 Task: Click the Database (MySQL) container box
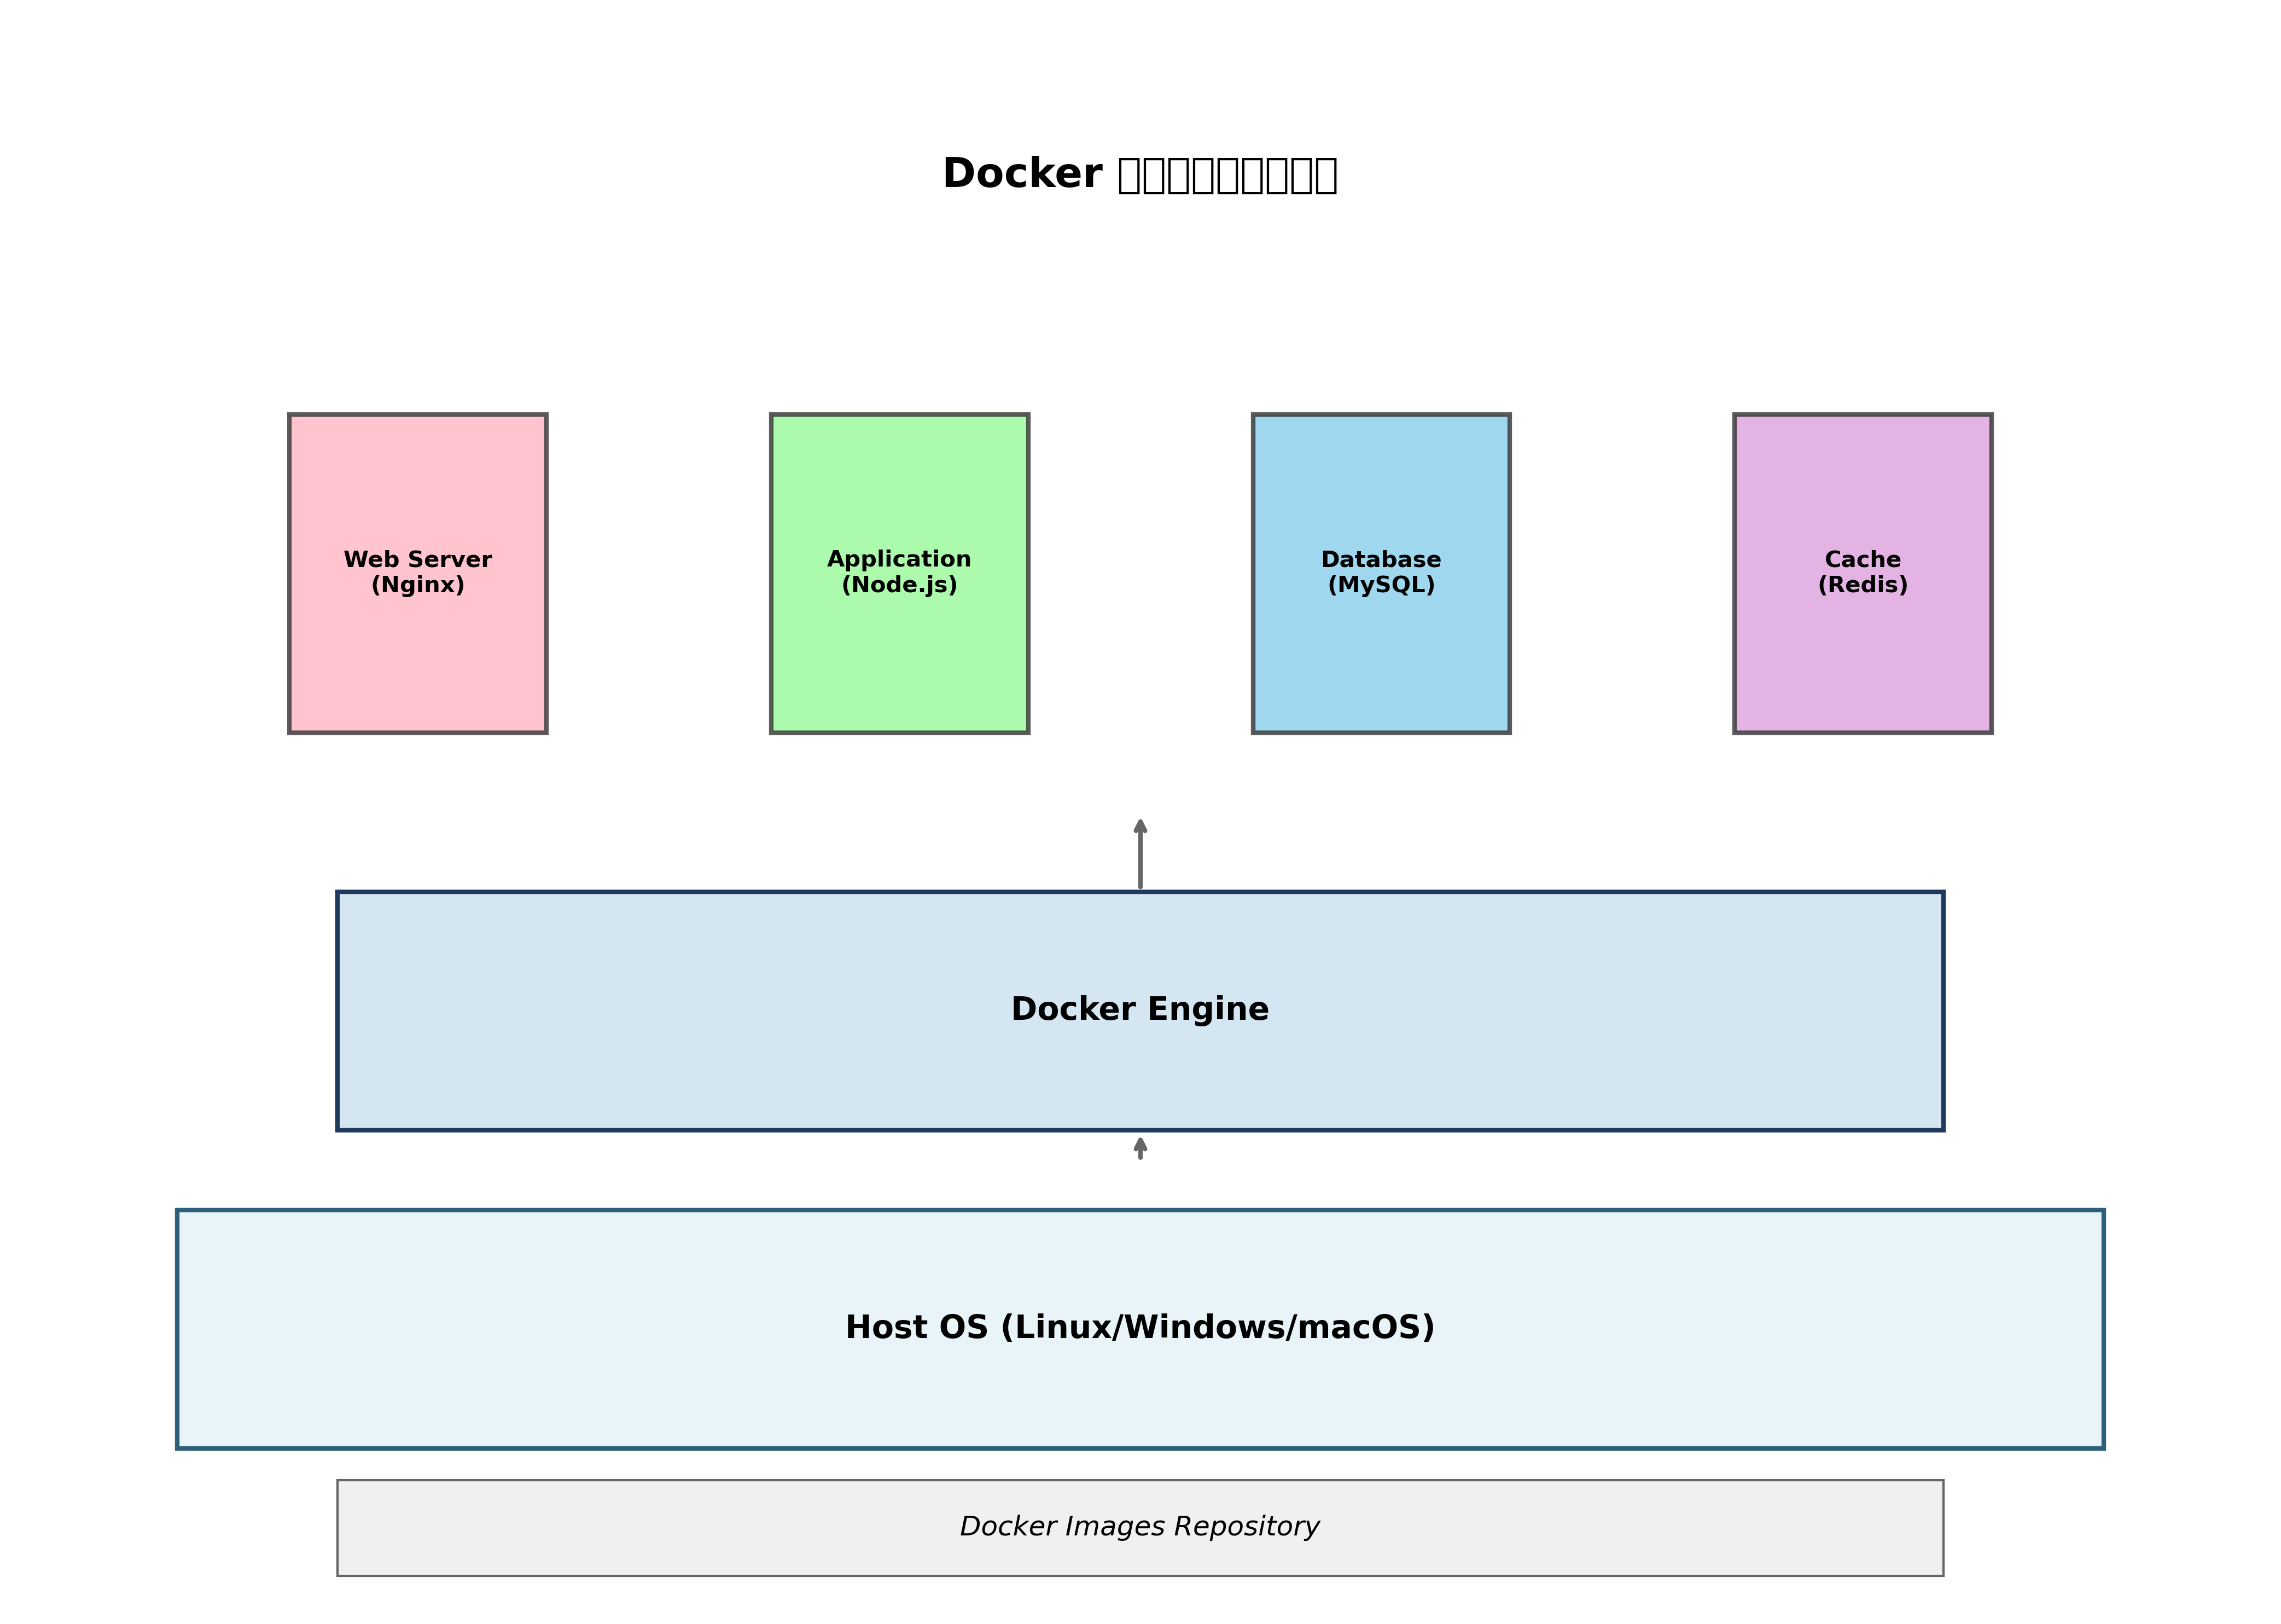pyautogui.click(x=1381, y=573)
